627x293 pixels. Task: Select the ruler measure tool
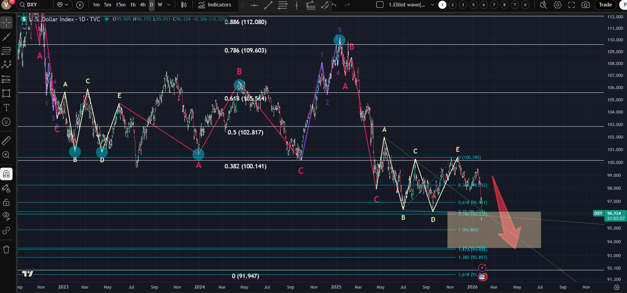6,140
